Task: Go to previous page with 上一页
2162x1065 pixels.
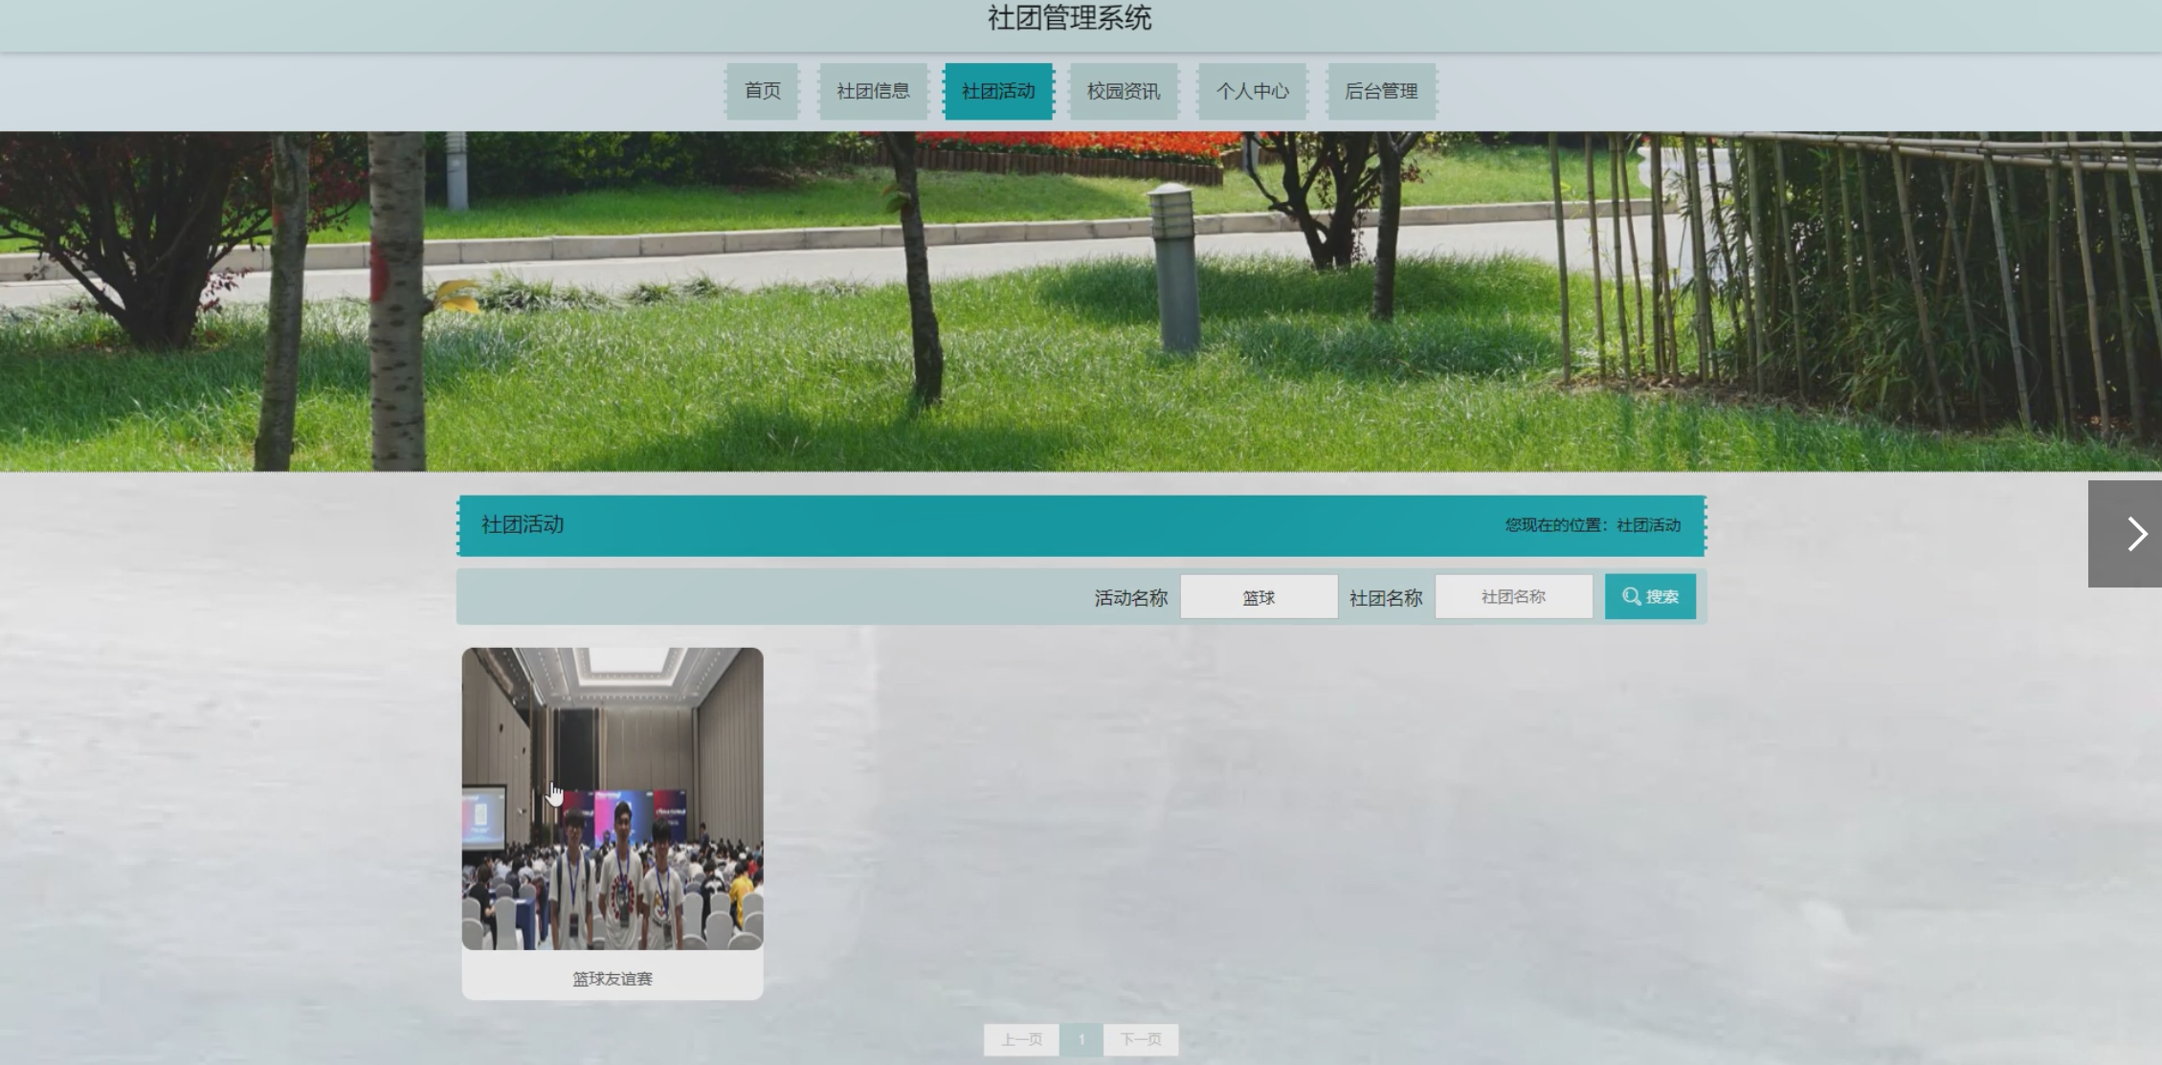Action: tap(1021, 1040)
